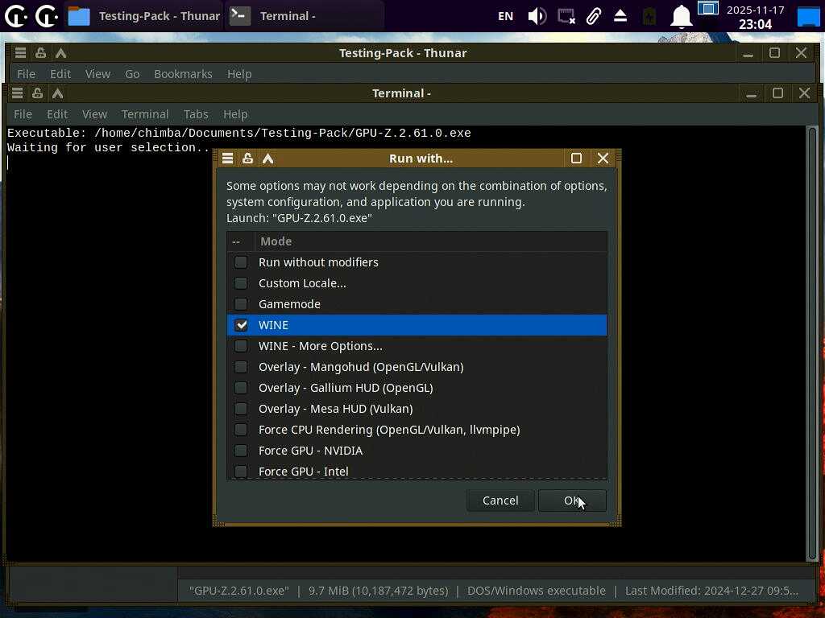Click the OK button
Screen dimensions: 825x618
pos(573,501)
